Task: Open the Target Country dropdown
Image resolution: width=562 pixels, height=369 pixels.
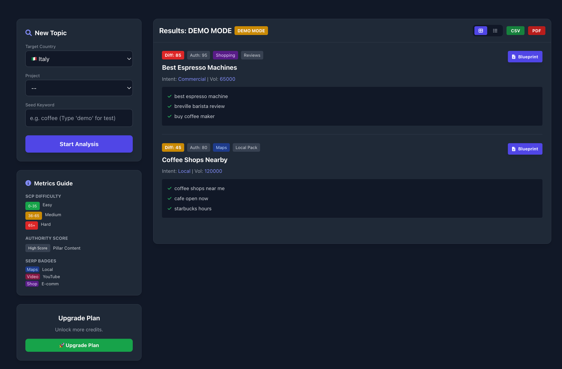Action: point(79,59)
